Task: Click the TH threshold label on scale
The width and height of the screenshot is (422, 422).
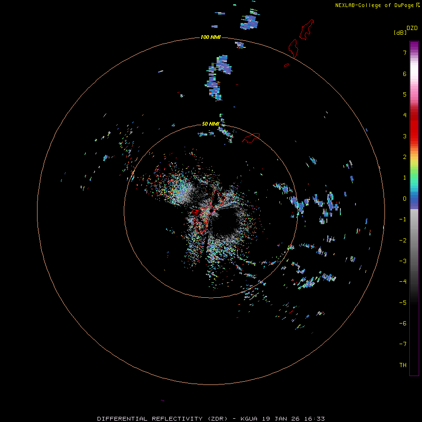Action: pyautogui.click(x=403, y=365)
